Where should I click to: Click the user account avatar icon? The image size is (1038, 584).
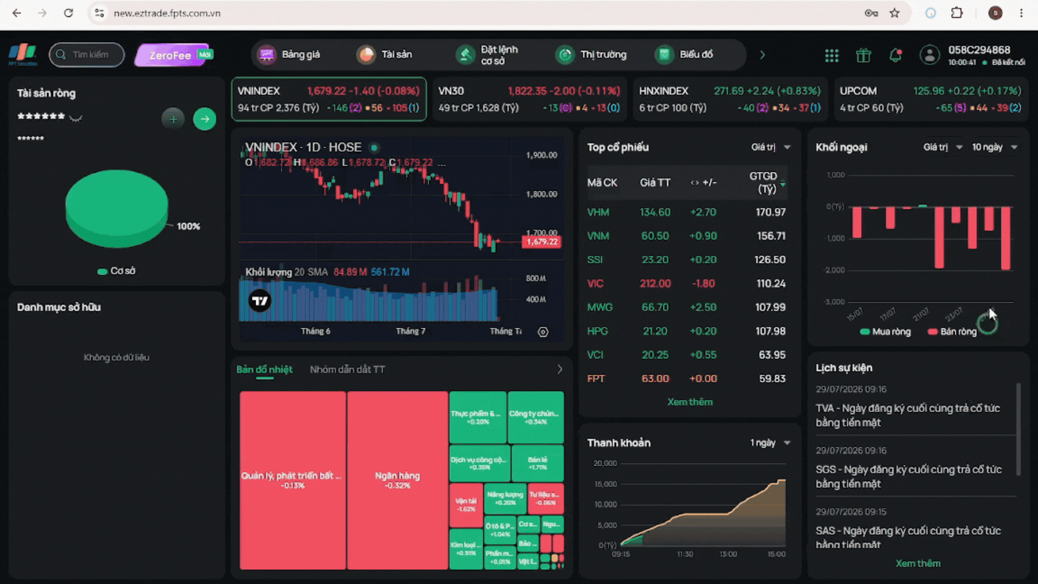point(930,55)
